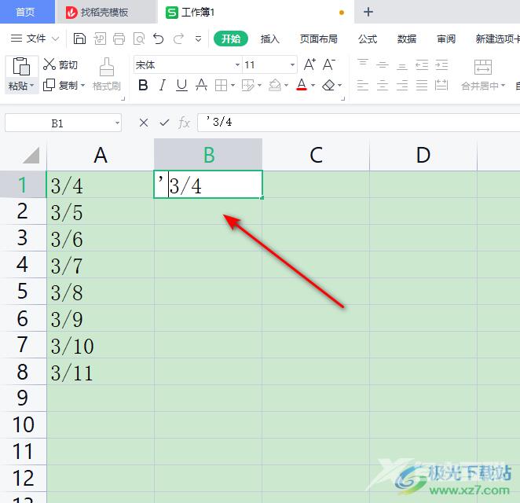Click the Undo arrow
The height and width of the screenshot is (503, 520).
coord(159,39)
